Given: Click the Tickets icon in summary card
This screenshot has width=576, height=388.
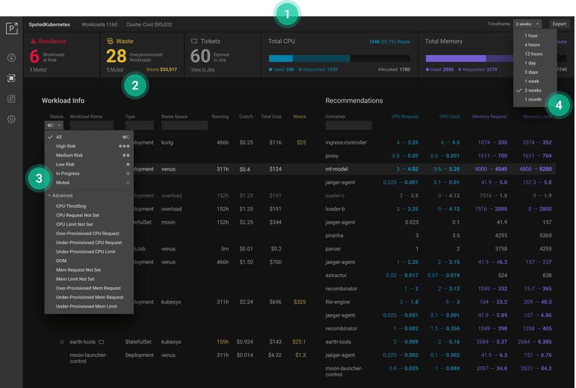Looking at the screenshot, I should [x=194, y=41].
